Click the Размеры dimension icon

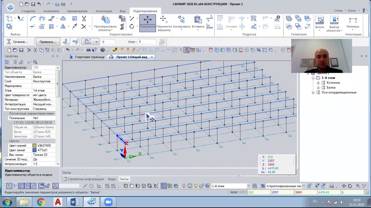(353, 20)
